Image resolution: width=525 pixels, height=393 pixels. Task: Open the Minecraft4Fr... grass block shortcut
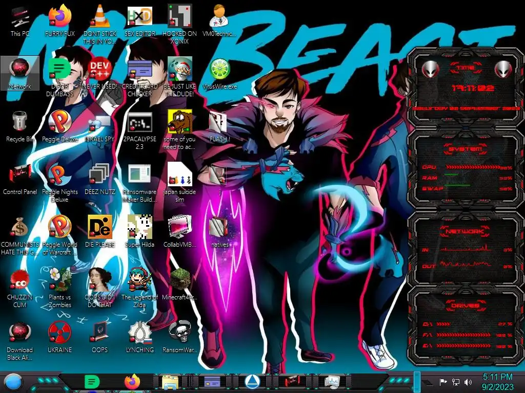pos(179,283)
